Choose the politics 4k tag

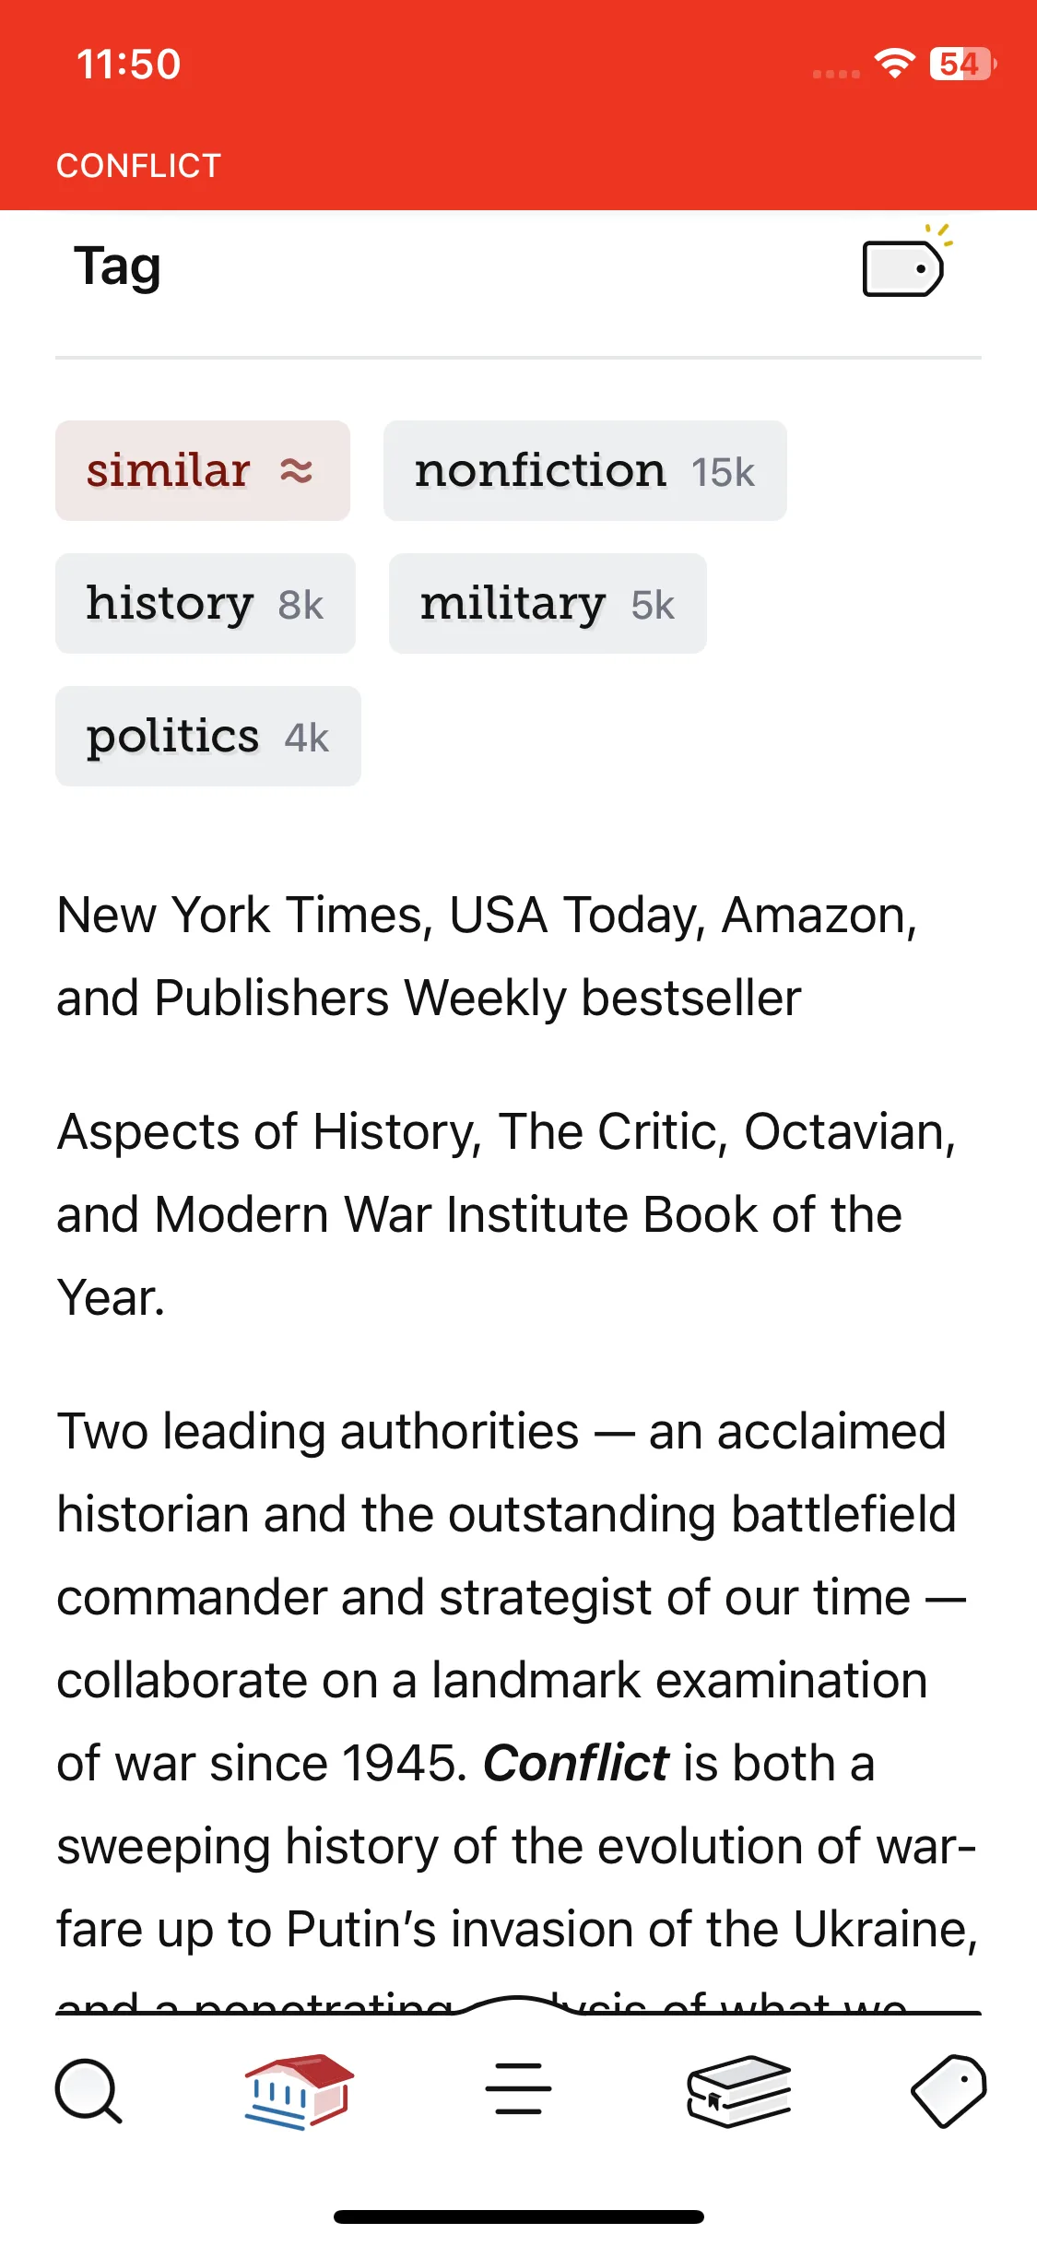click(208, 737)
